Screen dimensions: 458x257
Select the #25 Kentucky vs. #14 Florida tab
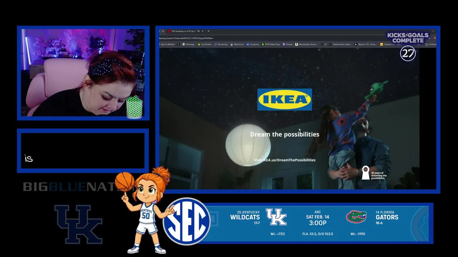click(184, 31)
